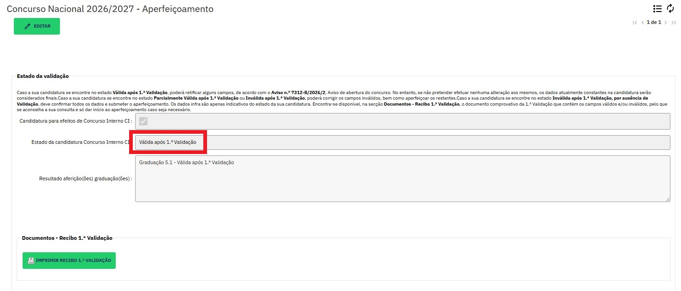Toggle Candidatura para efeitos de Concurso Interno checkbox
This screenshot has height=291, width=681.
tap(143, 121)
